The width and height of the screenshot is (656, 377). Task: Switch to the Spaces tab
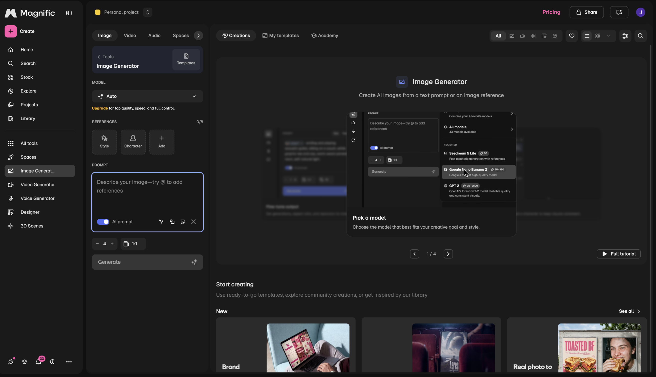(181, 36)
